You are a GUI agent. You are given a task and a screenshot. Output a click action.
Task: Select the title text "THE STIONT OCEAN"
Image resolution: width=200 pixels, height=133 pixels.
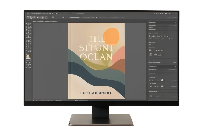tap(96, 48)
